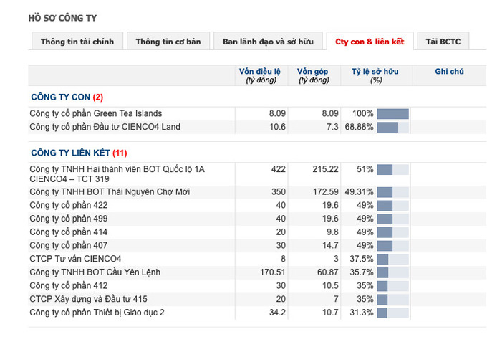Click CTCP Tư vấn CIENCO4 entry
Viewport: 487px width, 357px height.
[75, 259]
